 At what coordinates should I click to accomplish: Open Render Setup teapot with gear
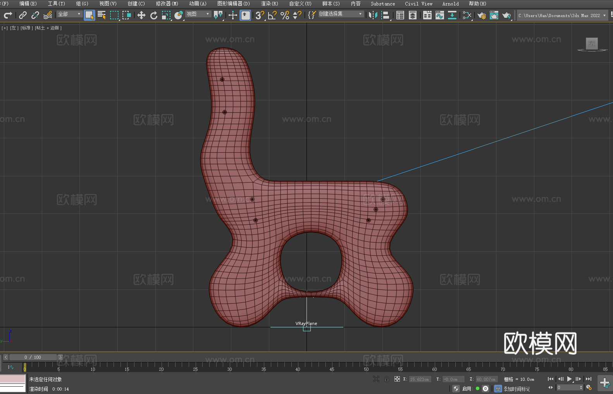[x=482, y=15]
